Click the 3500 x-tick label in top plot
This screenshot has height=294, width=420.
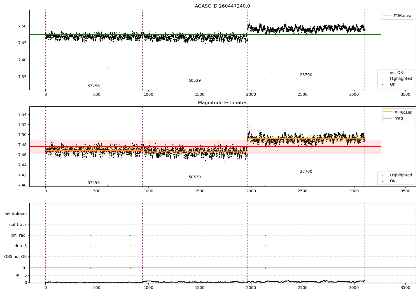405,95
